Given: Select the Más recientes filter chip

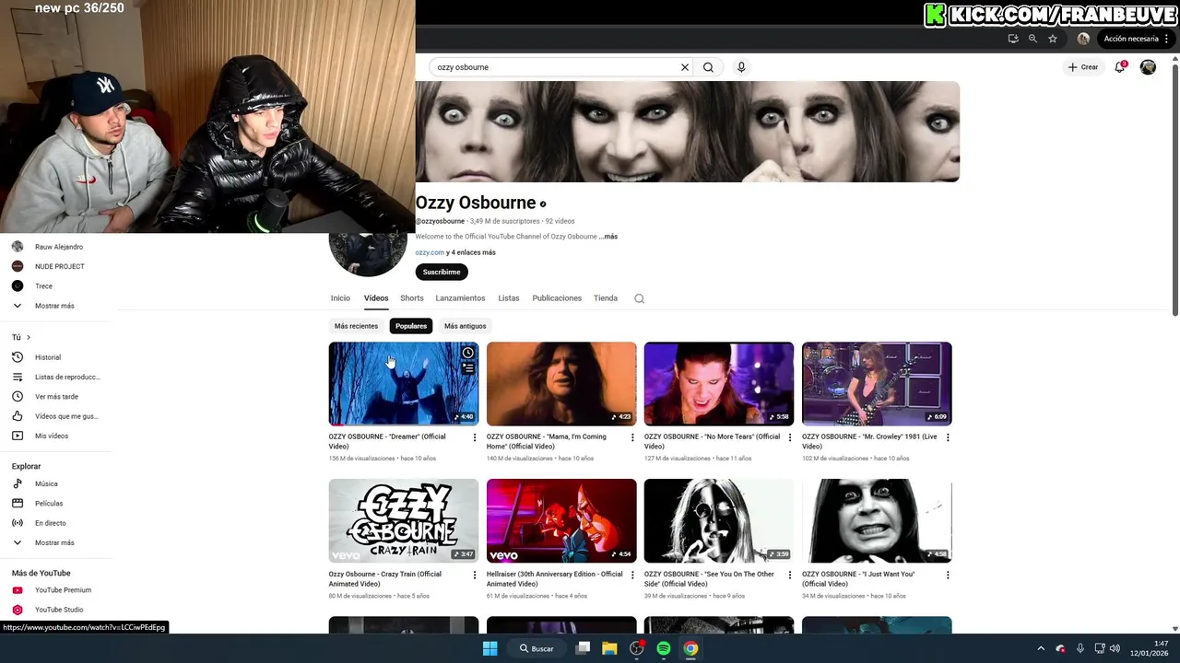Looking at the screenshot, I should tap(357, 326).
